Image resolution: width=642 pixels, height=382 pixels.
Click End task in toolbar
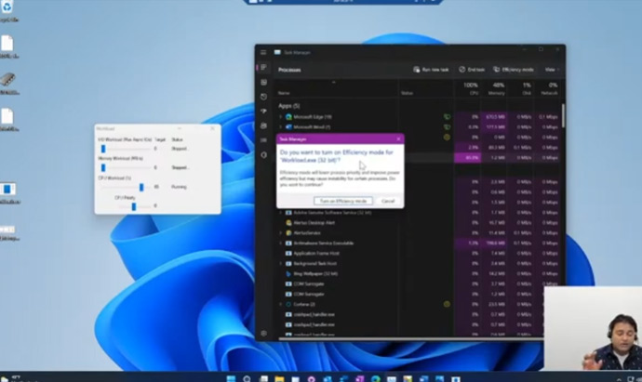tap(472, 70)
